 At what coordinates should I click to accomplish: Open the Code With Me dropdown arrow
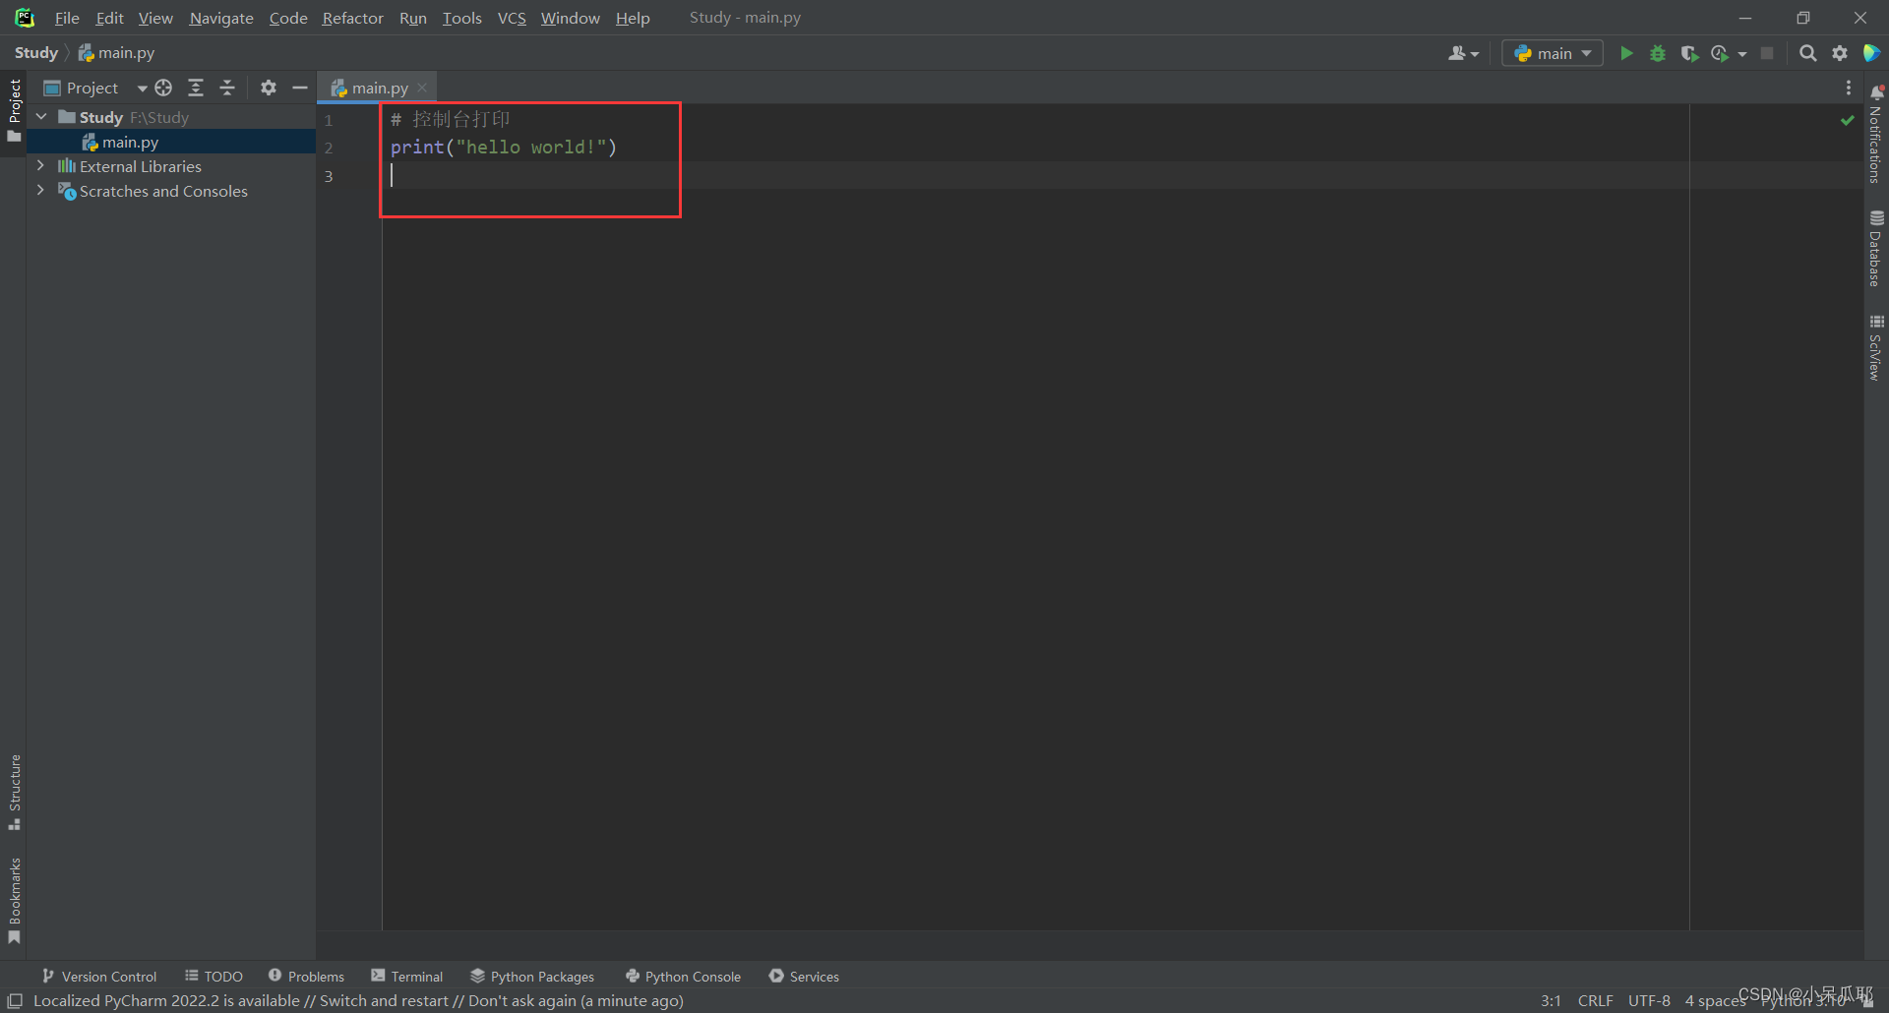click(1475, 54)
